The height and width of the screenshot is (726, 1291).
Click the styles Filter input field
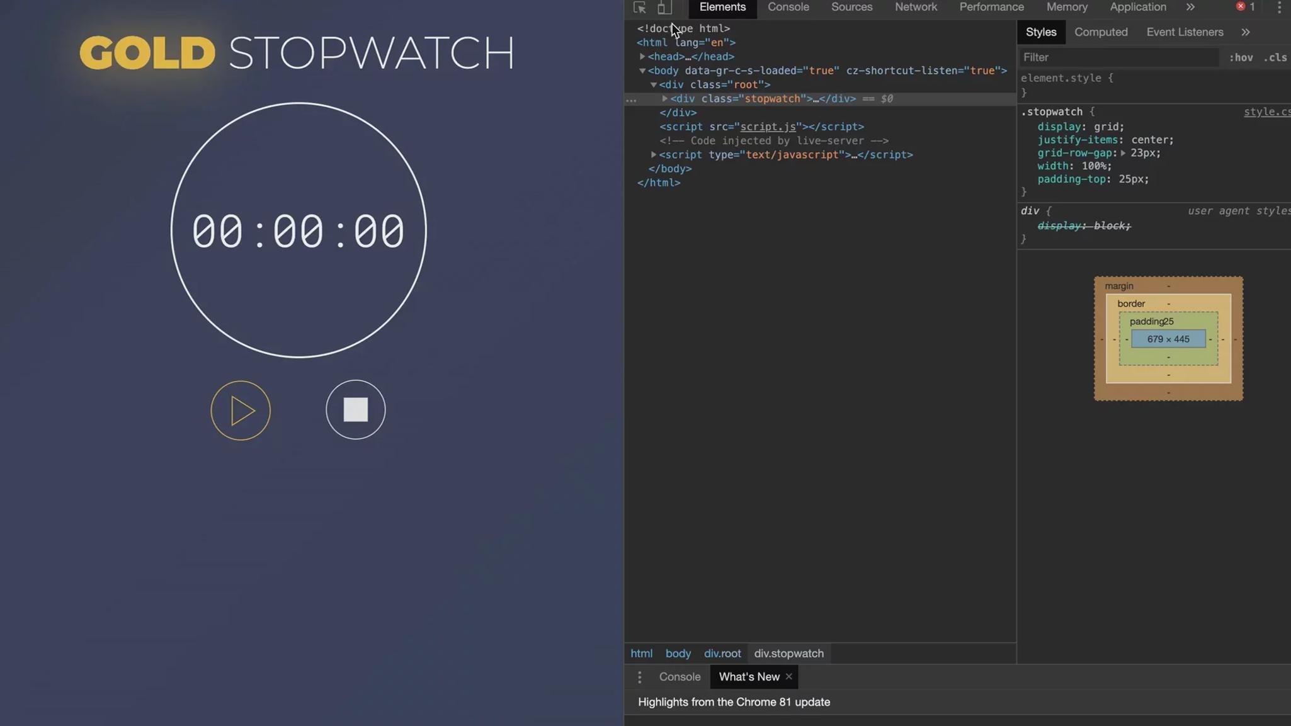[1119, 57]
